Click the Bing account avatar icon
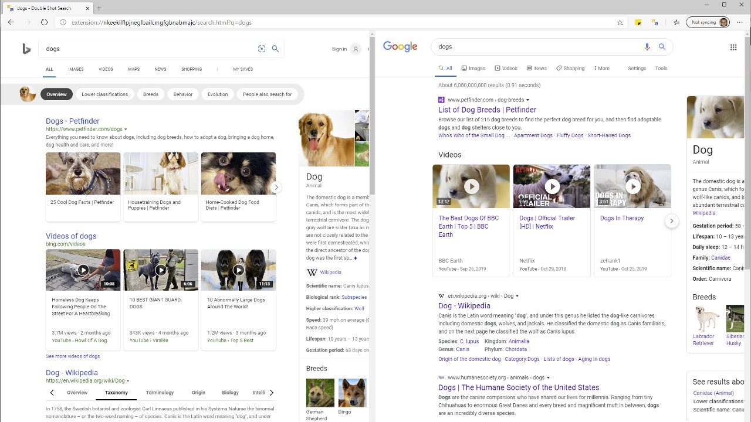Viewport: 751px width, 422px height. tap(356, 49)
